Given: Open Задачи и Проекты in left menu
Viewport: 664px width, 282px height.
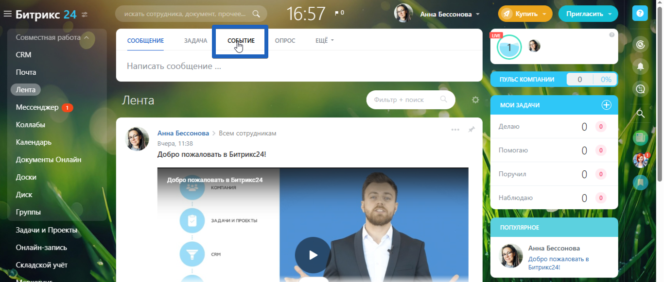Looking at the screenshot, I should click(x=47, y=230).
